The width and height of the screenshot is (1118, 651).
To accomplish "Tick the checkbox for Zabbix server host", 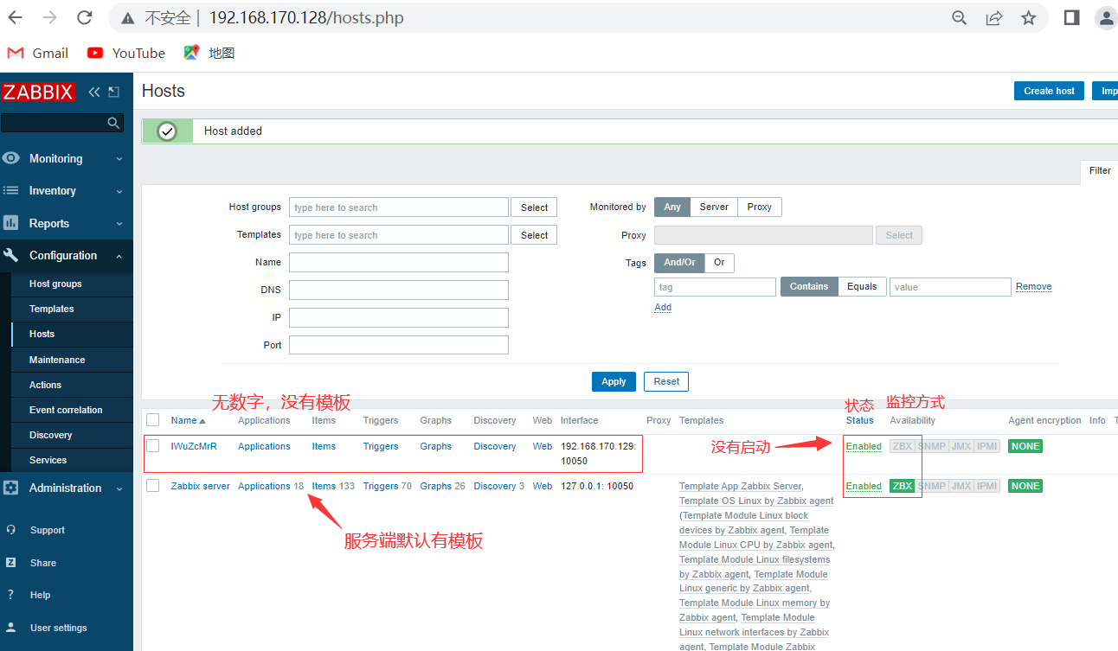I will tap(153, 486).
